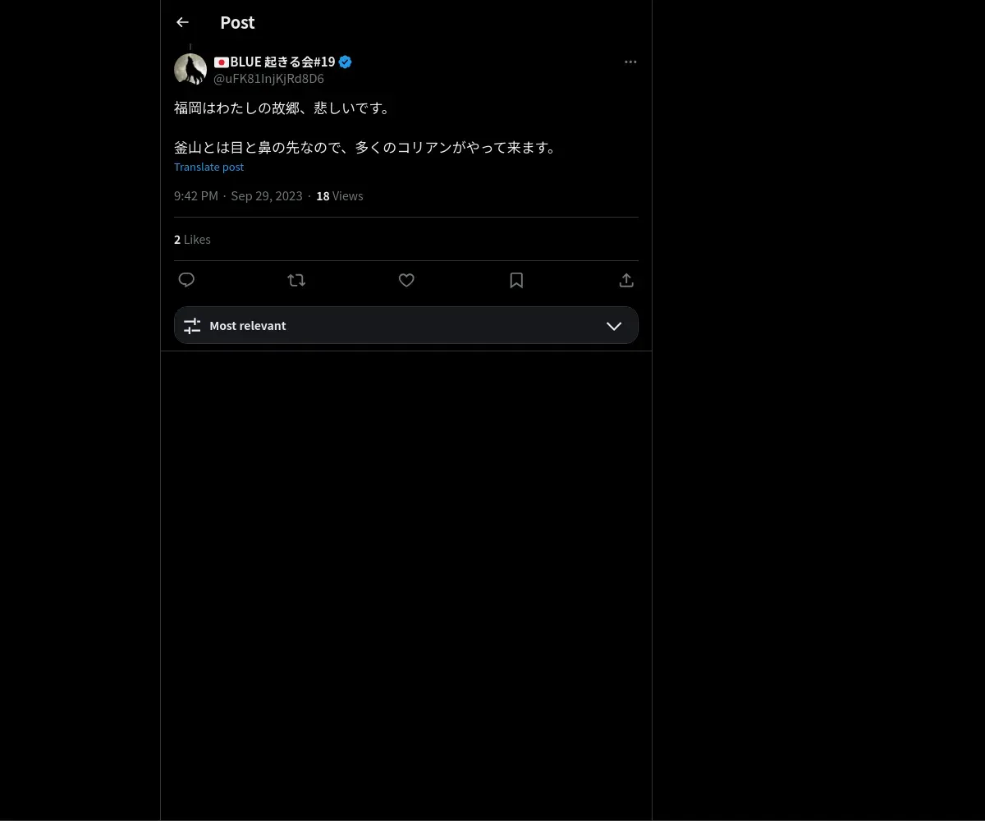Viewport: 985px width, 821px height.
Task: Click the blue verified badge
Action: pos(346,62)
